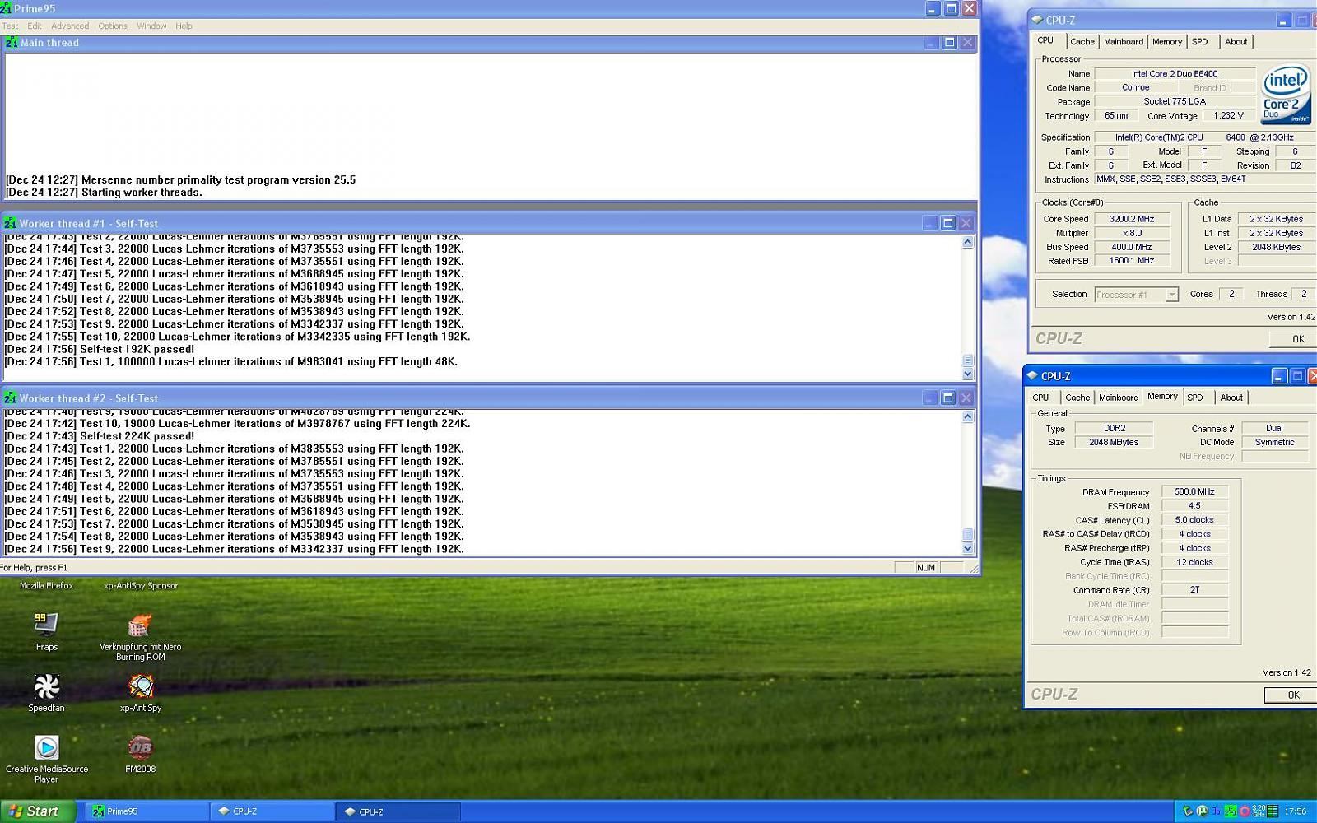Click the Worker thread #1 window's title icon
The width and height of the screenshot is (1317, 823).
[10, 223]
